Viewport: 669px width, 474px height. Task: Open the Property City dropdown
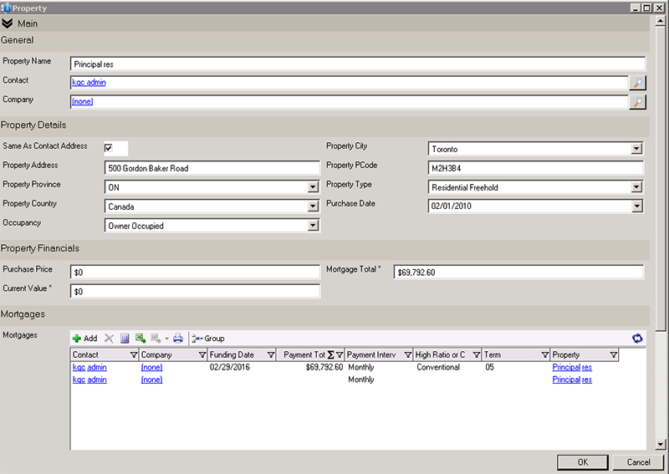636,149
